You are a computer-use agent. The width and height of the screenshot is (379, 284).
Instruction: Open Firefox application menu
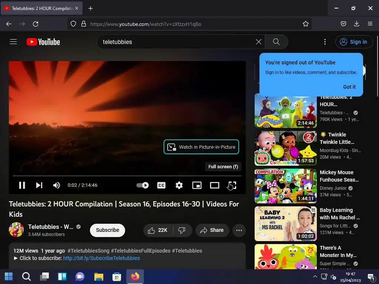[370, 24]
